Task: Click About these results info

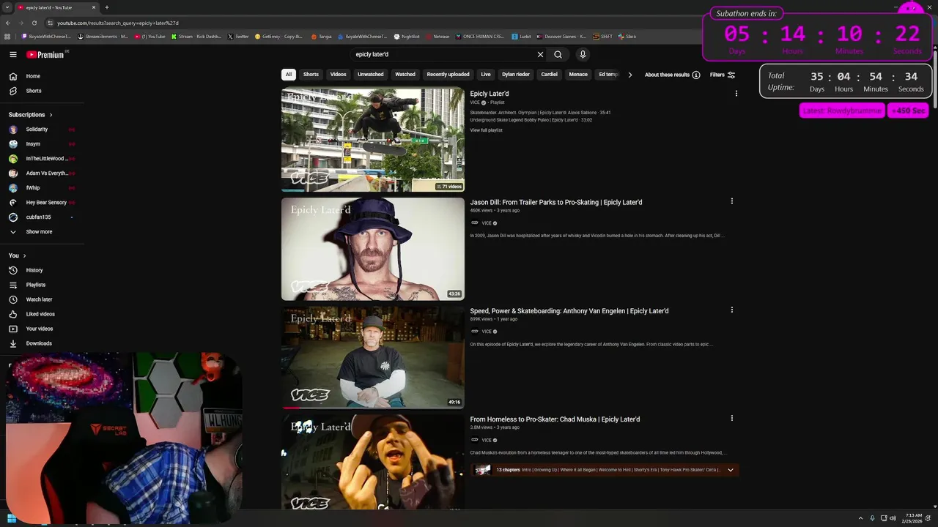Action: click(672, 75)
